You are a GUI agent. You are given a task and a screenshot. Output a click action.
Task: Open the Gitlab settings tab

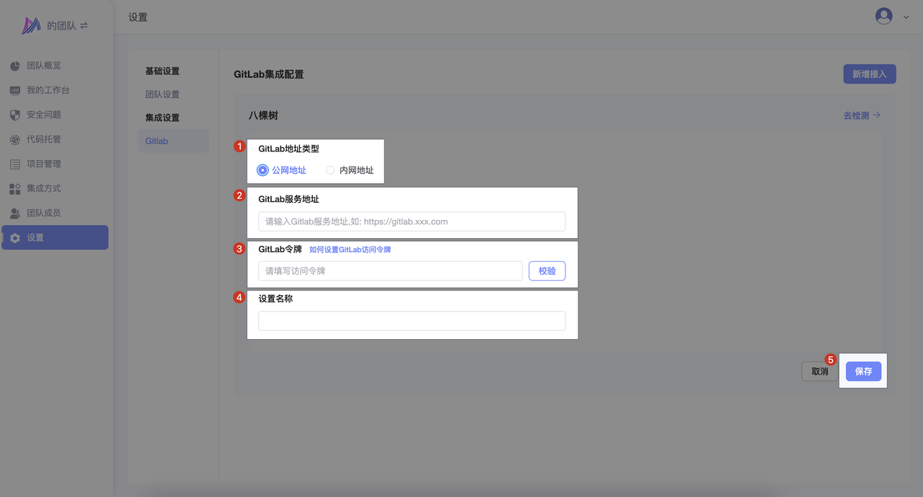pyautogui.click(x=156, y=141)
